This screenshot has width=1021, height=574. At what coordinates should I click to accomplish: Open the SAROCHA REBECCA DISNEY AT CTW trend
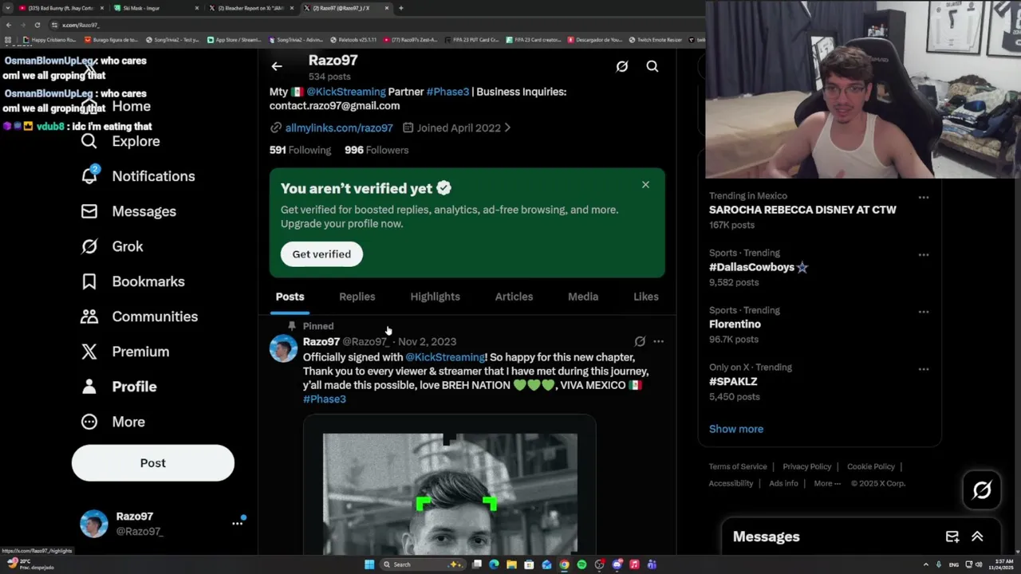tap(802, 210)
